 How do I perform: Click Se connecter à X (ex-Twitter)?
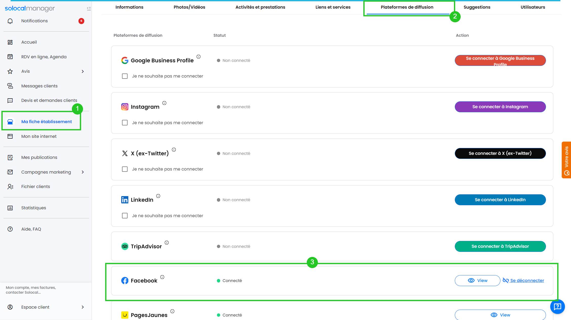[x=500, y=153]
